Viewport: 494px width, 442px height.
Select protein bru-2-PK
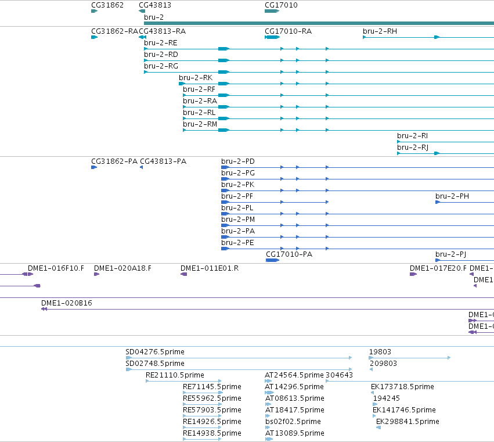pyautogui.click(x=237, y=185)
